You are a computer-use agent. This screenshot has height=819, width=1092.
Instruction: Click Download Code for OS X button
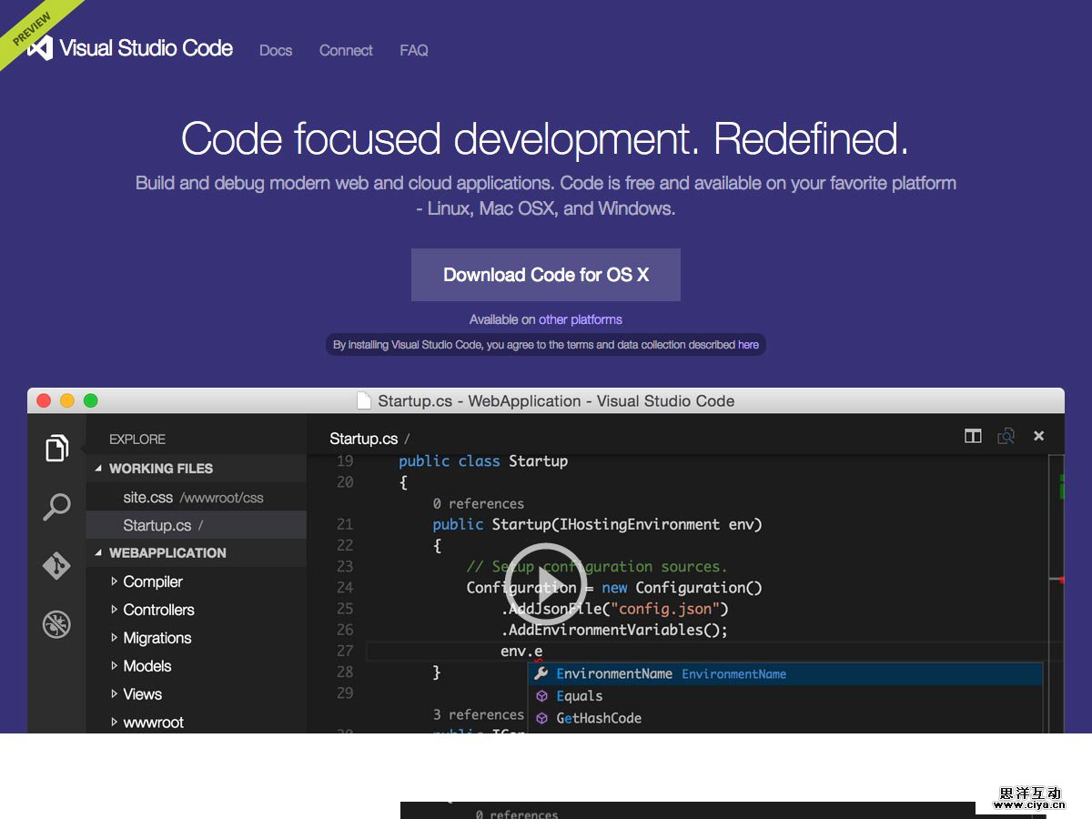point(546,275)
